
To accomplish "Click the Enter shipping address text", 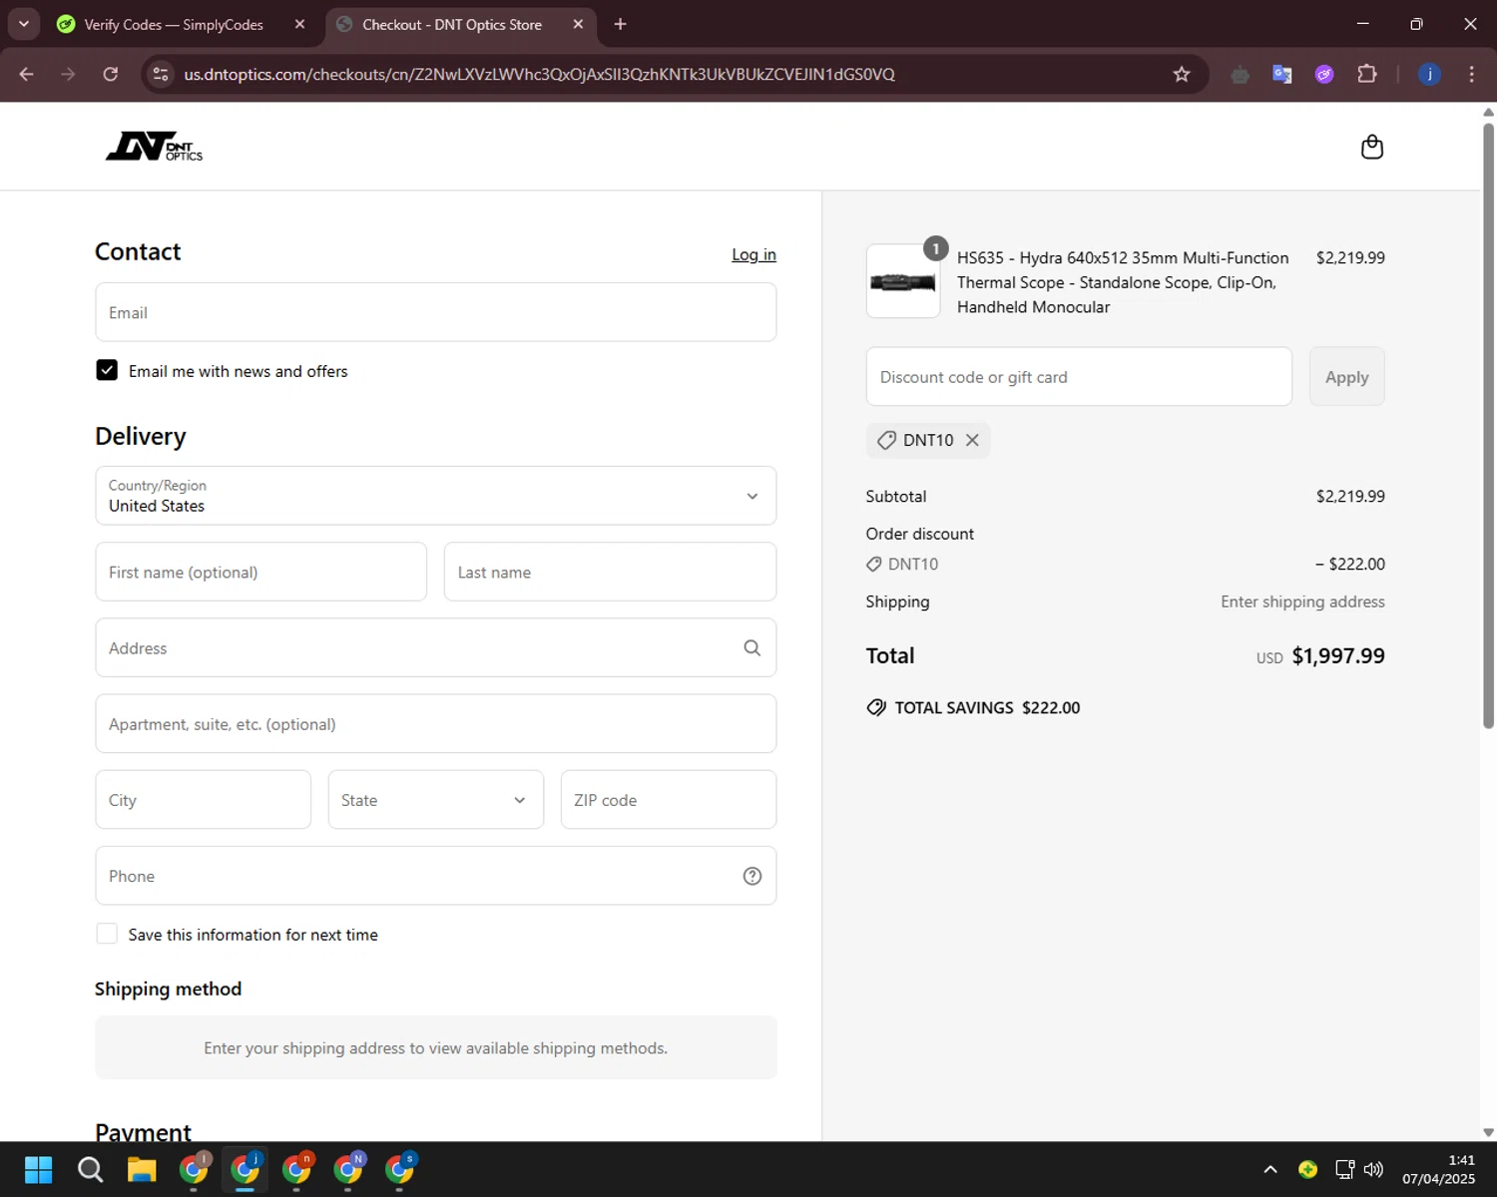I will tap(1302, 601).
